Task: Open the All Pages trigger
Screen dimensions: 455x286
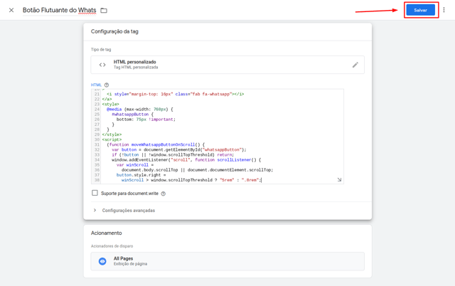Action: (x=227, y=261)
